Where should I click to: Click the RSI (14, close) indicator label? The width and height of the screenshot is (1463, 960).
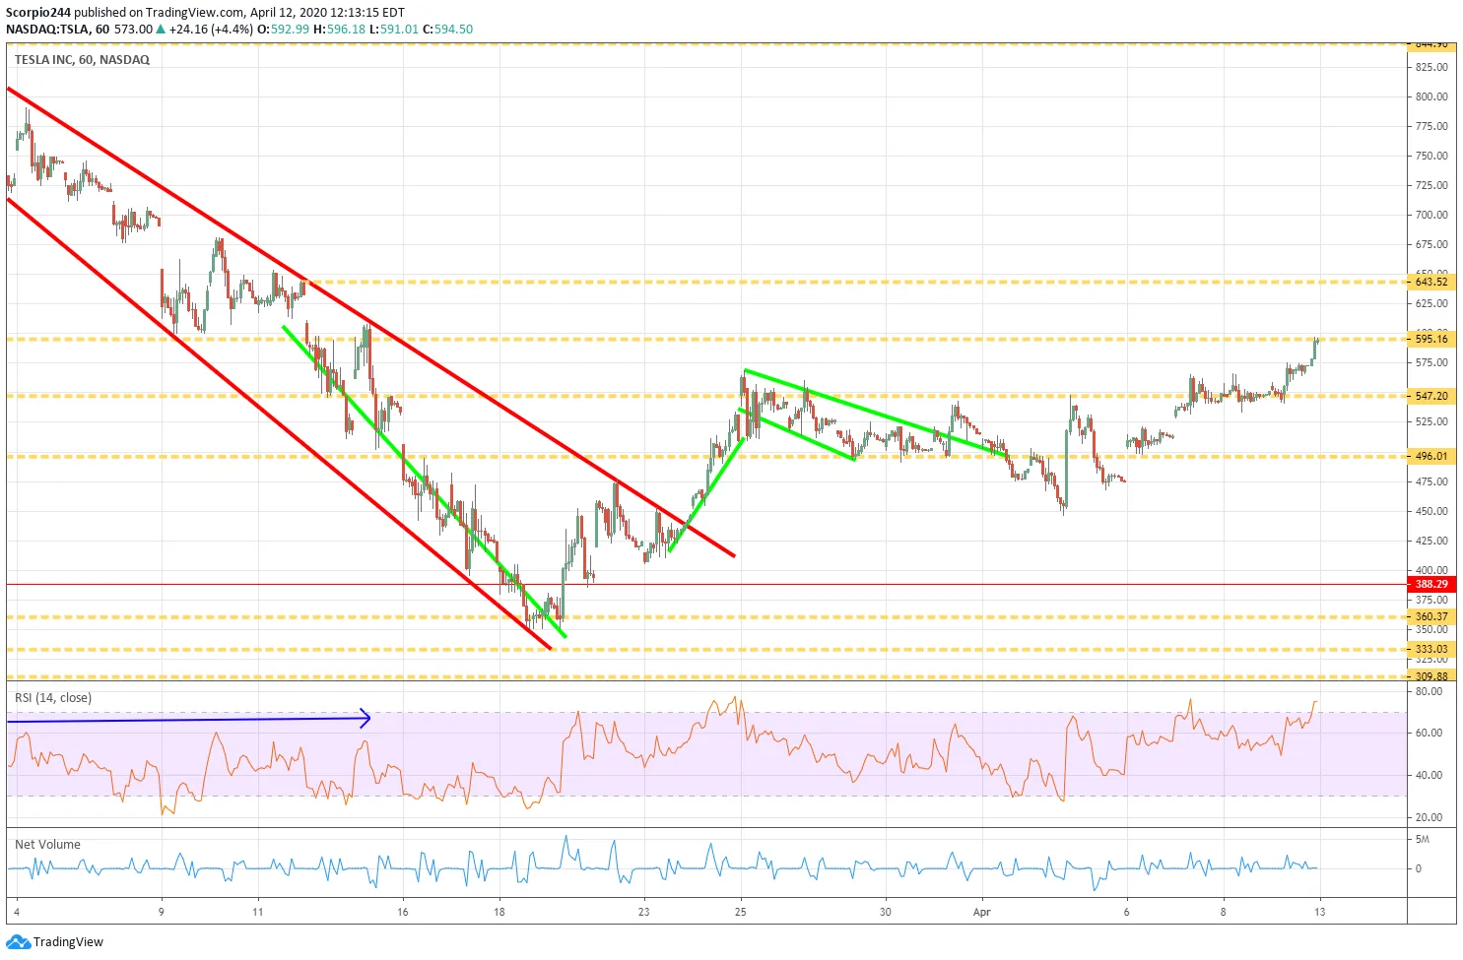point(53,698)
